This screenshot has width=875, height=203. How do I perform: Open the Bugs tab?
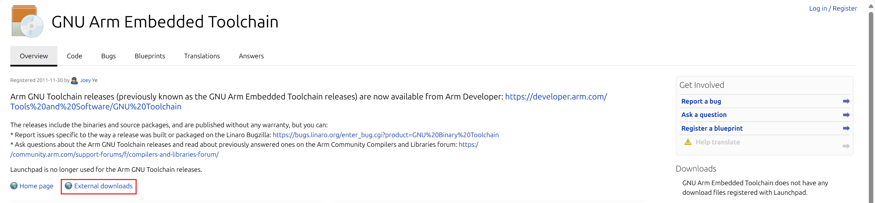click(x=108, y=56)
